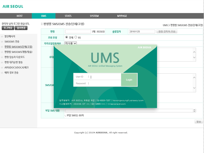Image resolution: width=204 pixels, height=153 pixels.
Task: Click bullet icon beside SMS/LMS 전송
Action: [x=2, y=41]
